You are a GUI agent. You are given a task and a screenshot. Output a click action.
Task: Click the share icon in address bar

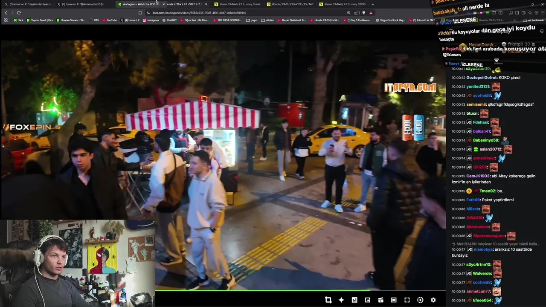pyautogui.click(x=356, y=13)
